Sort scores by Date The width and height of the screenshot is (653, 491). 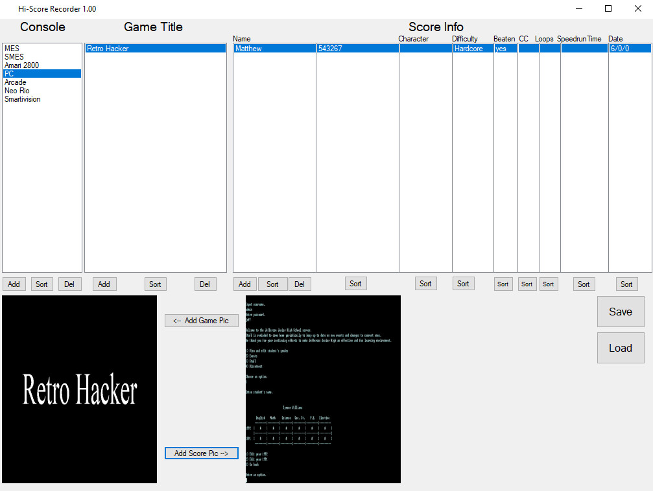(x=626, y=283)
